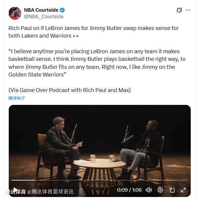Enter fullscreen mode for the video
The height and width of the screenshot is (199, 203).
point(183,190)
